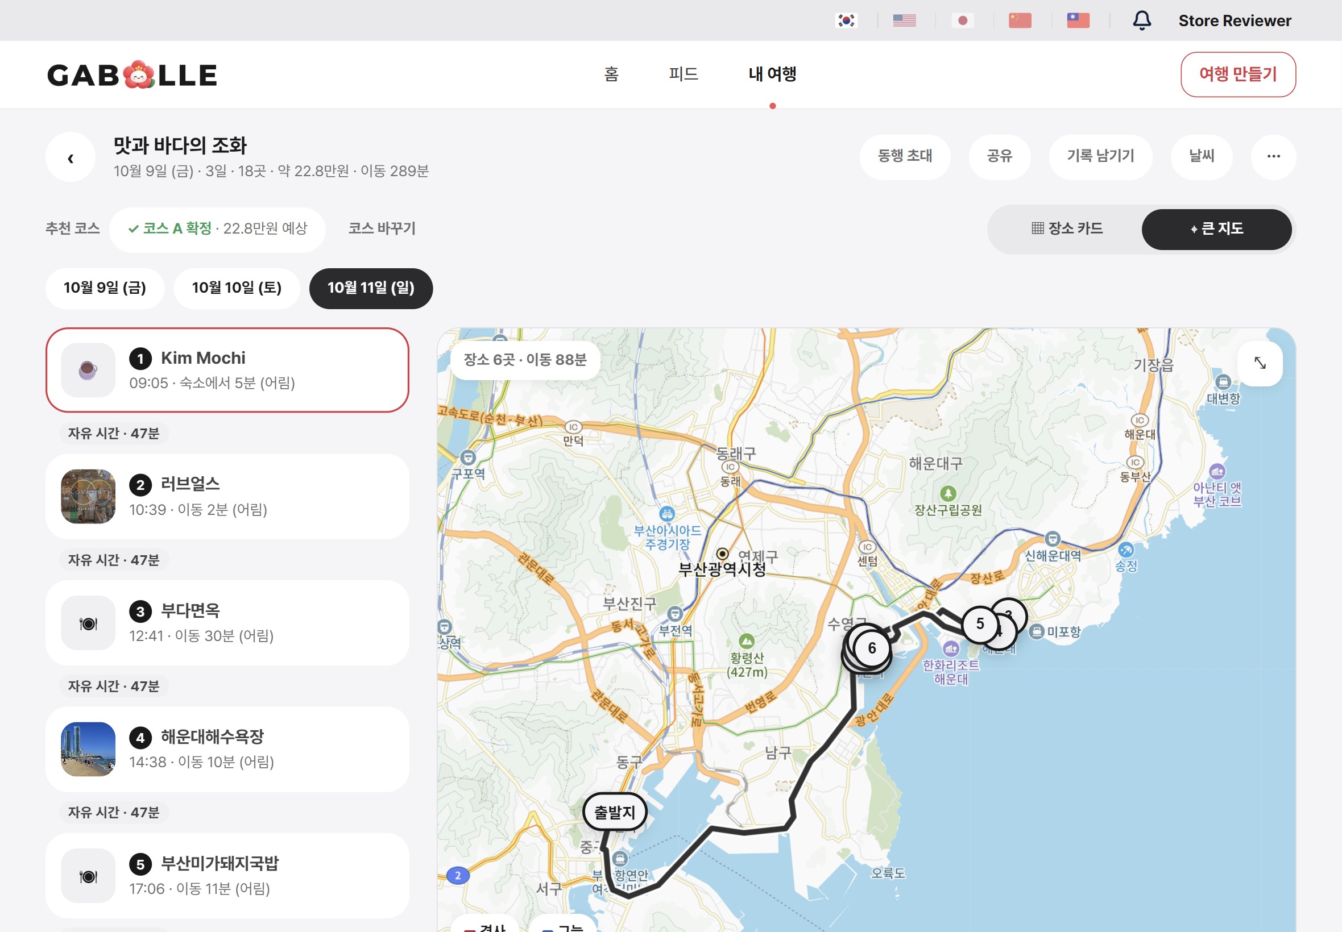Click the 황령산 mountain icon on map
This screenshot has height=932, width=1342.
pos(747,640)
